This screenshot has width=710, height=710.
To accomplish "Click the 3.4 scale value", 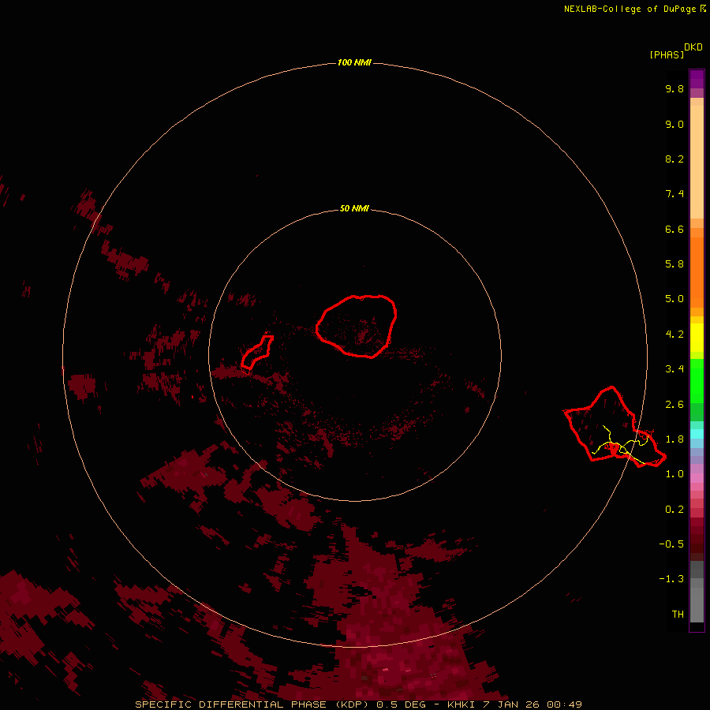I will [x=674, y=369].
